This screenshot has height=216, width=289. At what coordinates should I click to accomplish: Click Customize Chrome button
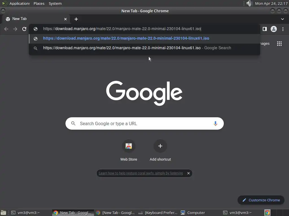point(261,200)
